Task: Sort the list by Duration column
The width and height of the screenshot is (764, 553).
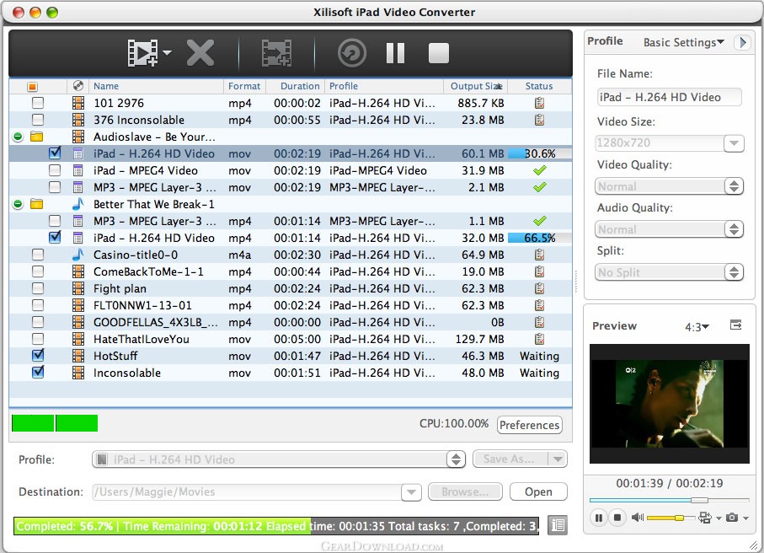Action: (296, 86)
